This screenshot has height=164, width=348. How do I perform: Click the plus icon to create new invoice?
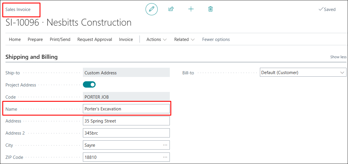pyautogui.click(x=191, y=9)
